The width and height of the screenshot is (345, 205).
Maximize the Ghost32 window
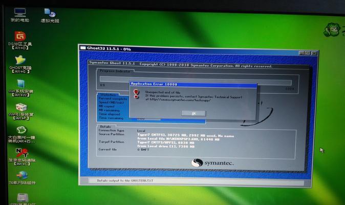click(308, 53)
